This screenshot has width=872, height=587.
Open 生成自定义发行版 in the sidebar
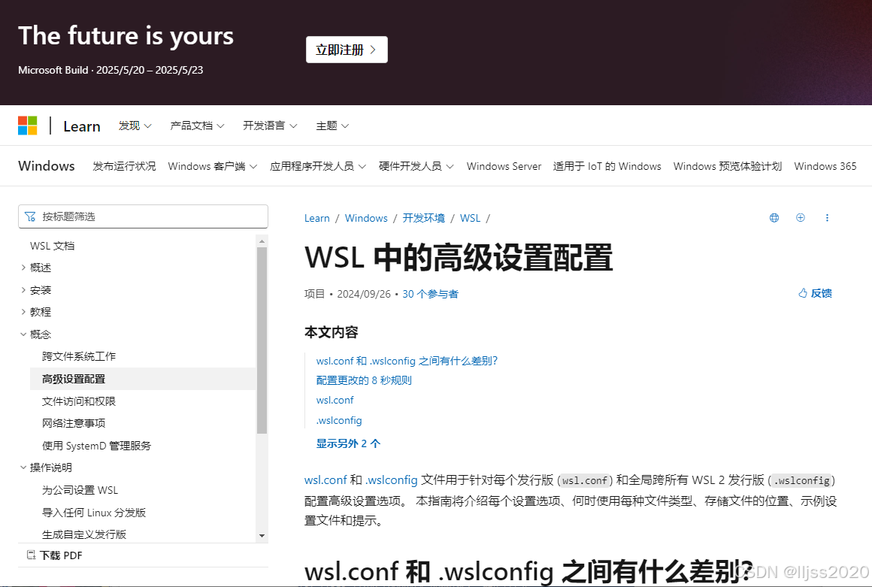pyautogui.click(x=84, y=534)
